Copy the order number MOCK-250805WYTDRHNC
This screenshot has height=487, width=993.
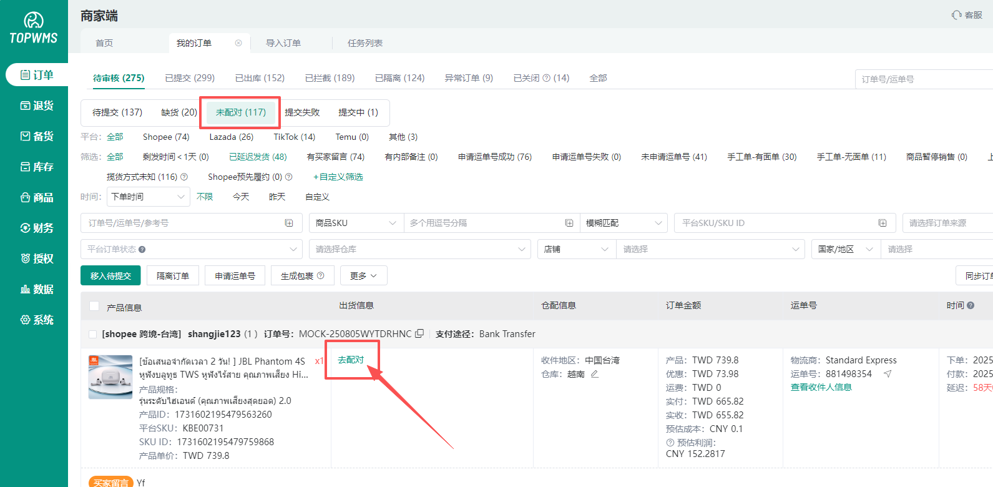point(419,334)
